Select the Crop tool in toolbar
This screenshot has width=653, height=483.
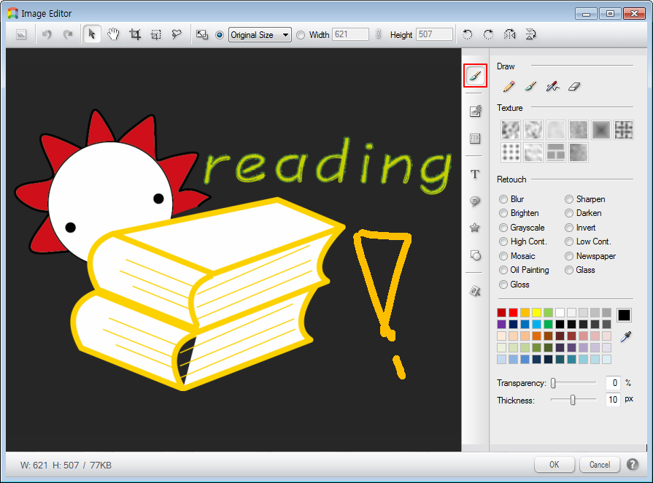(135, 34)
